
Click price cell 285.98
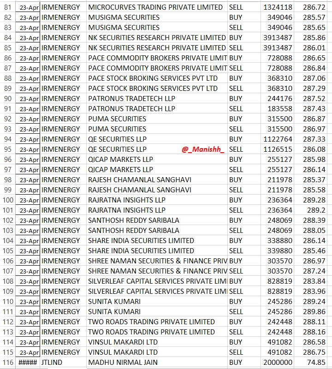pos(310,159)
